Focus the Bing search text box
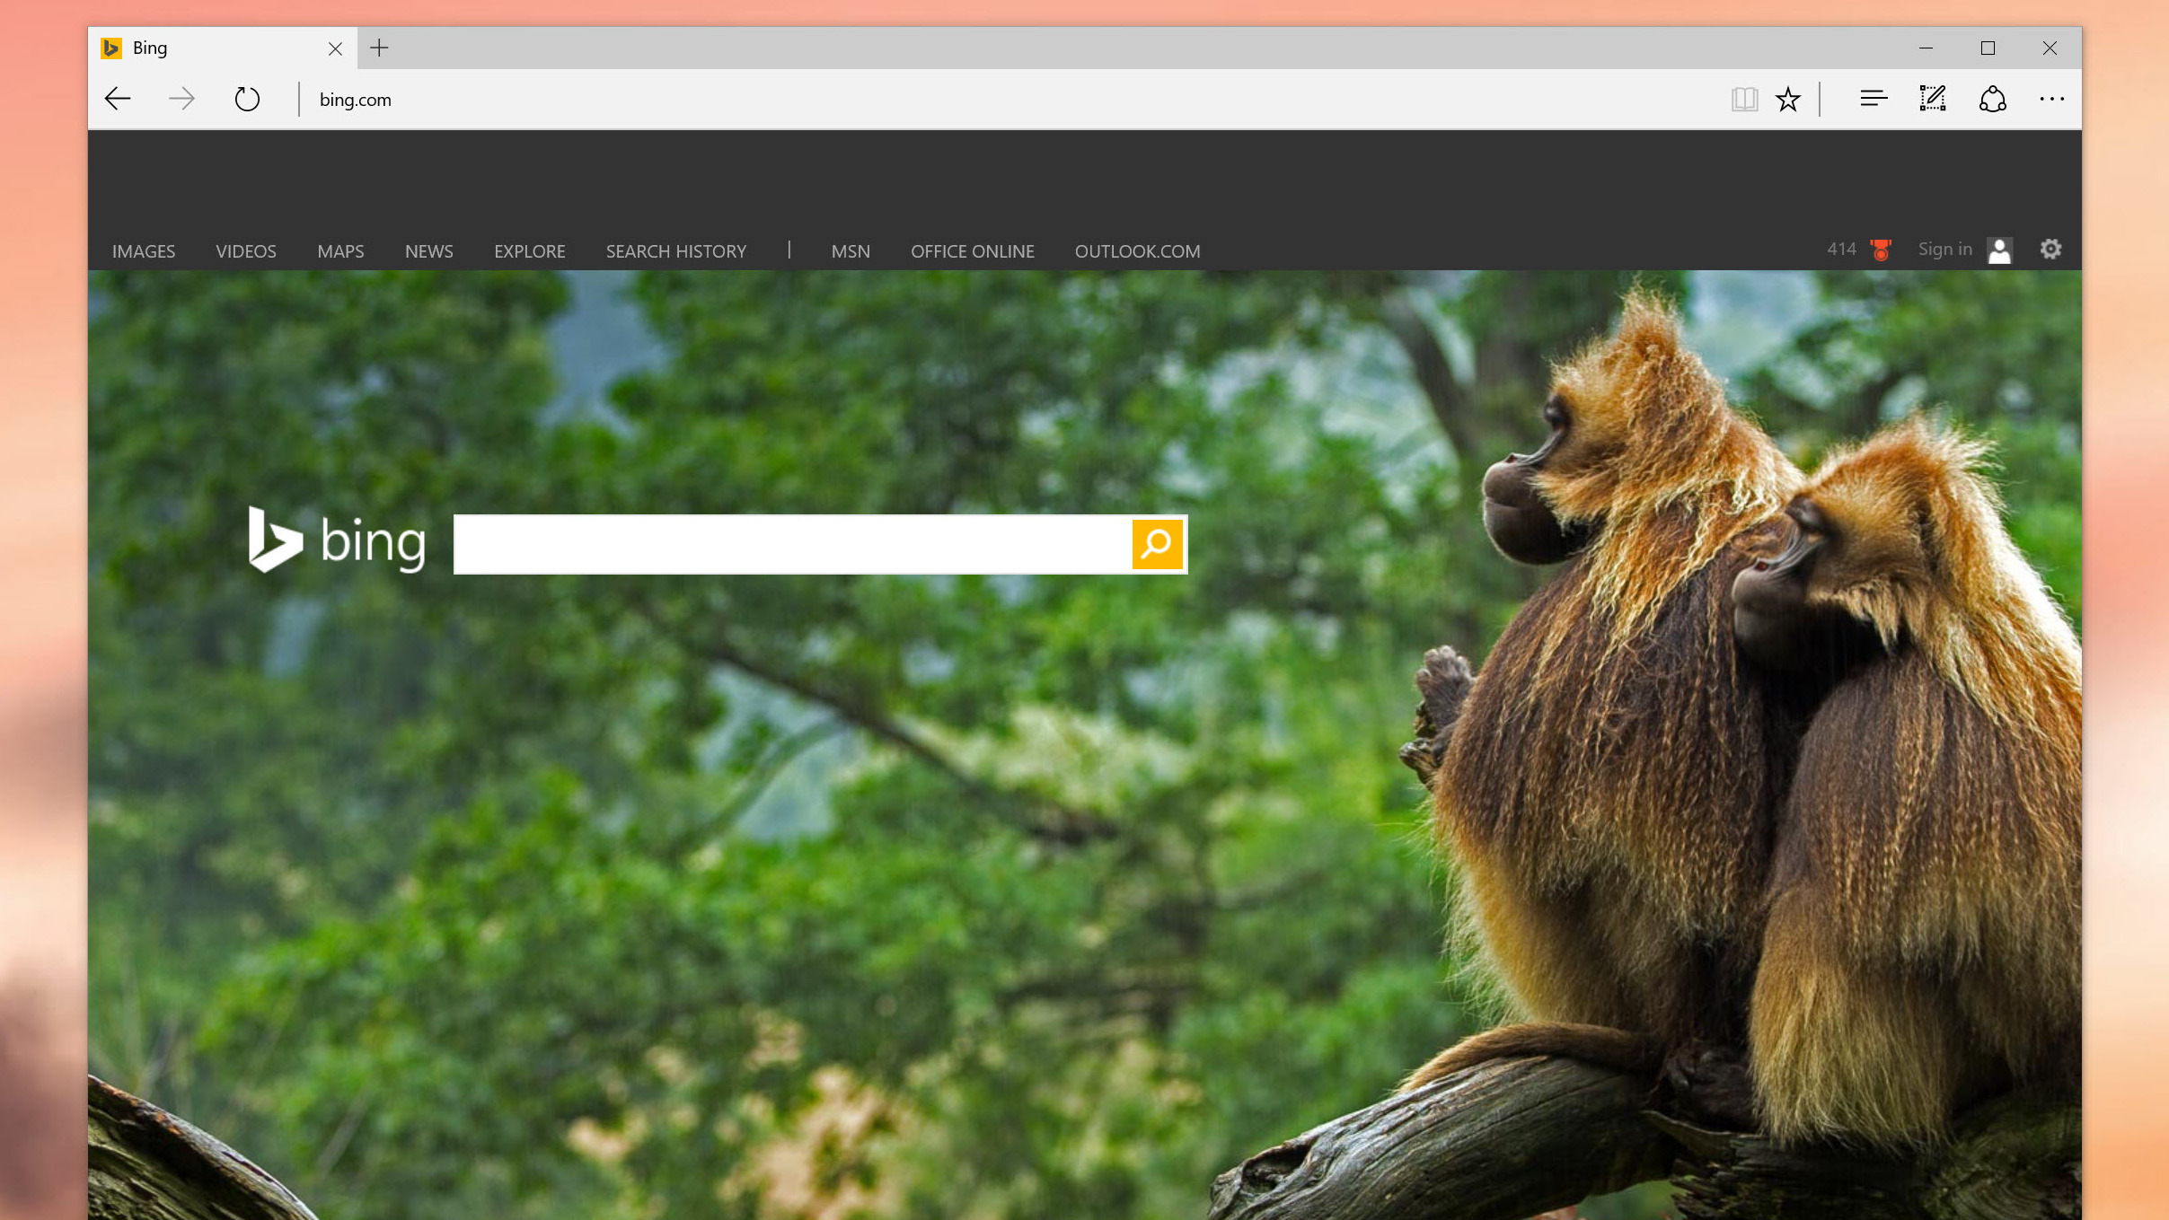The image size is (2169, 1220). [x=793, y=544]
